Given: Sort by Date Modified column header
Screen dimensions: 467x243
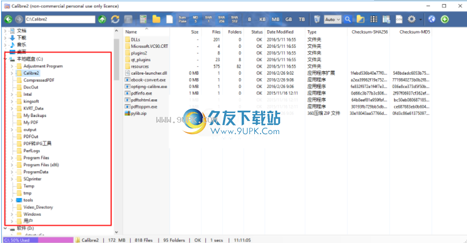Looking at the screenshot, I should tap(280, 32).
